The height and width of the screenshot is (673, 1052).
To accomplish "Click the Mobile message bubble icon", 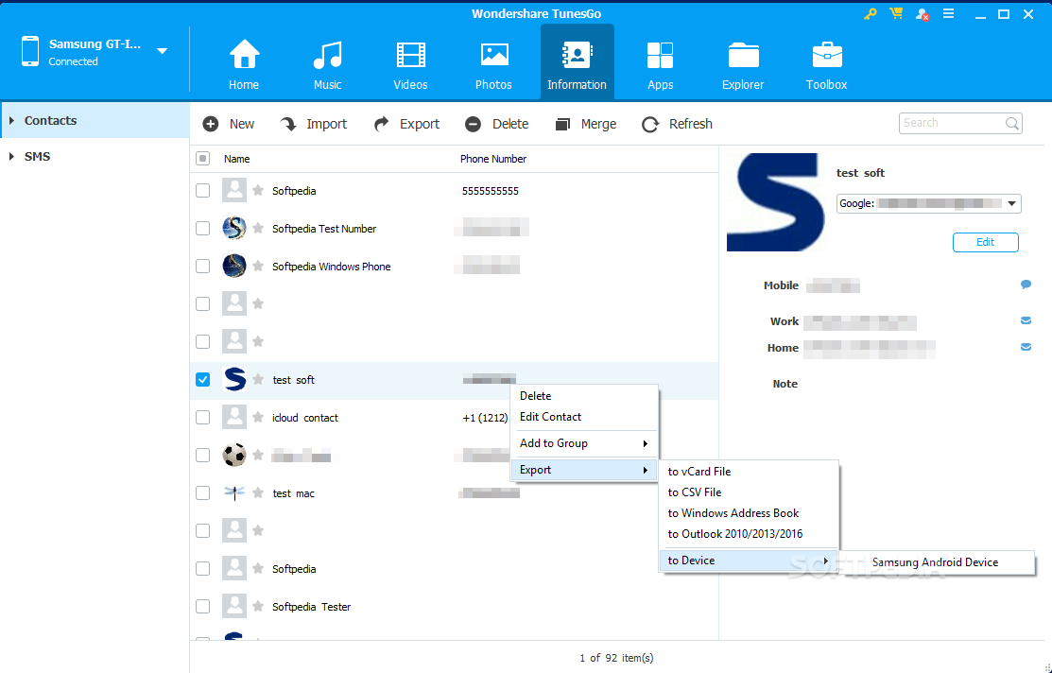I will point(1026,285).
